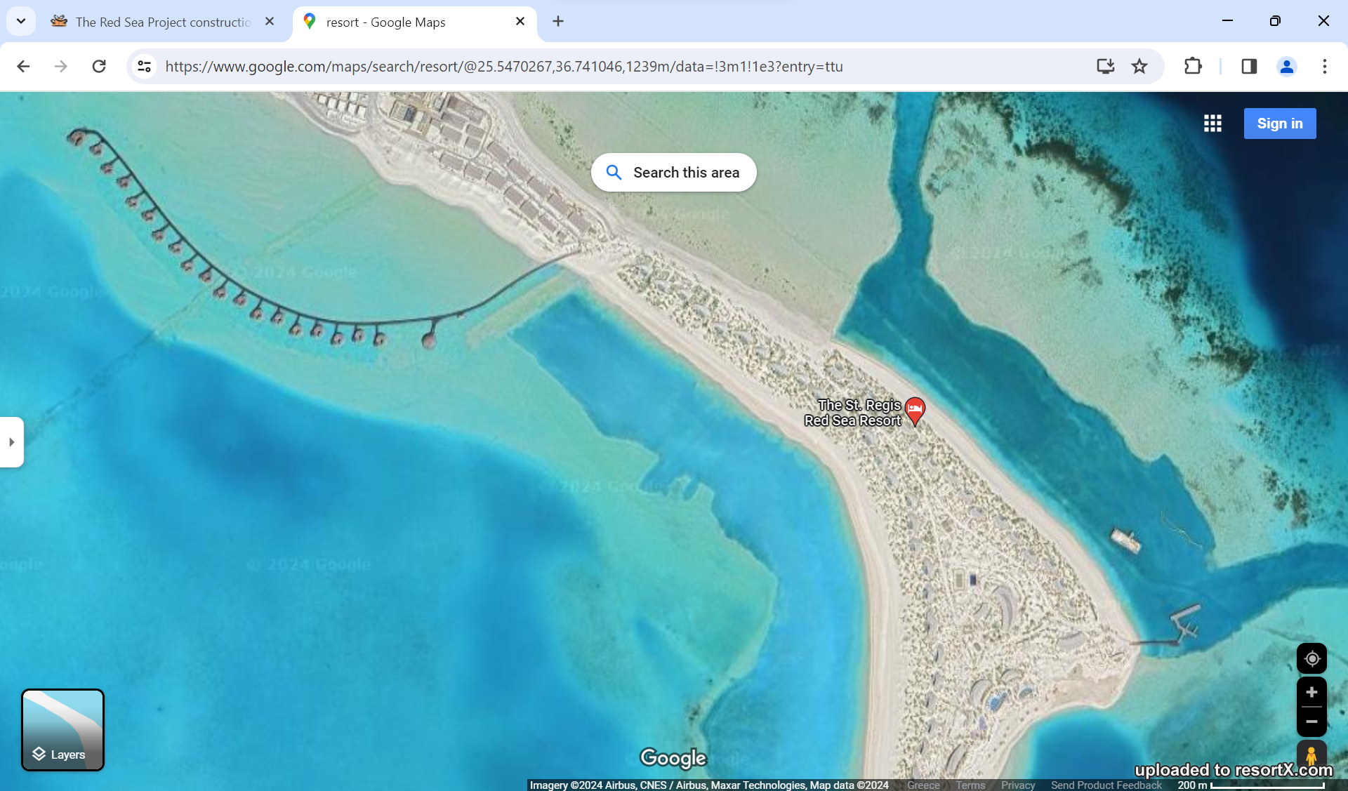Open the tab search dropdown arrow

pos(21,21)
